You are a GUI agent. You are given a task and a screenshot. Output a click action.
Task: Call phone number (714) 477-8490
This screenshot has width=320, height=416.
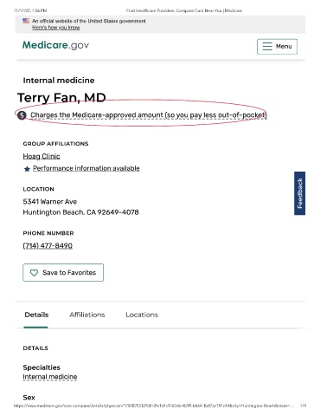(48, 245)
